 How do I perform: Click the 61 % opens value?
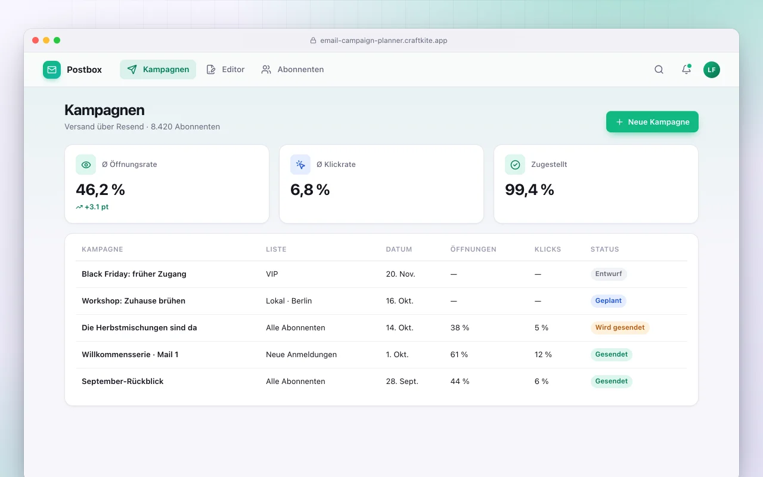click(459, 355)
